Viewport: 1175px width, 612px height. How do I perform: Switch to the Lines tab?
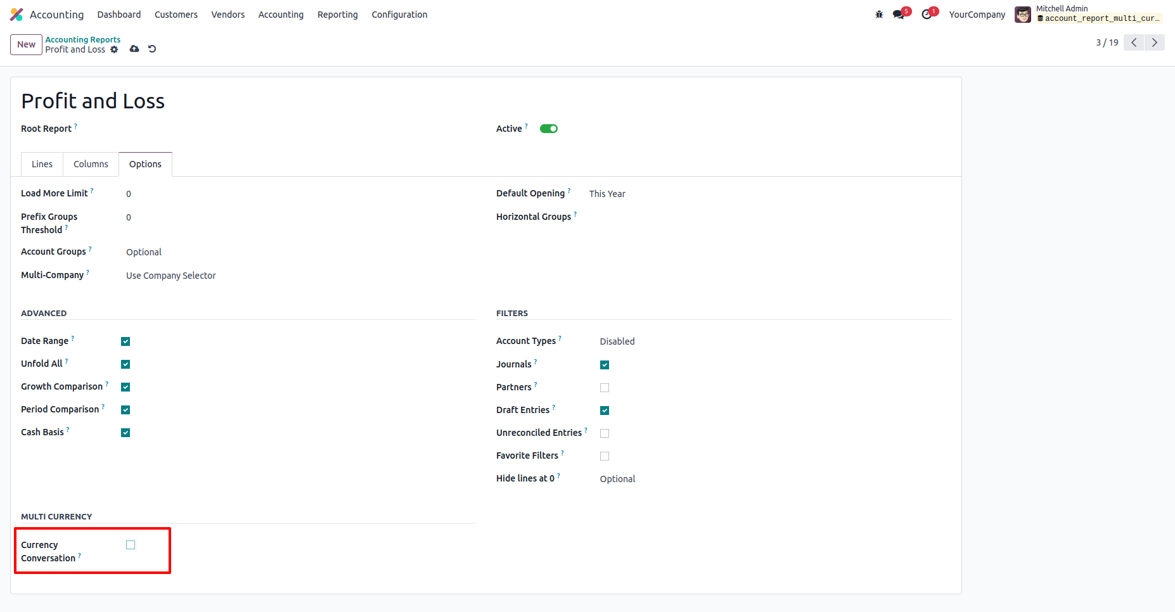pyautogui.click(x=42, y=164)
